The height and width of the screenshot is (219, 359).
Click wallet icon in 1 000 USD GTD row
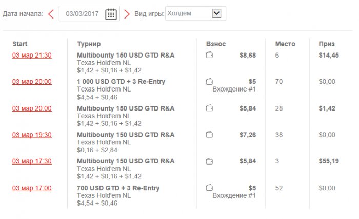(x=209, y=82)
